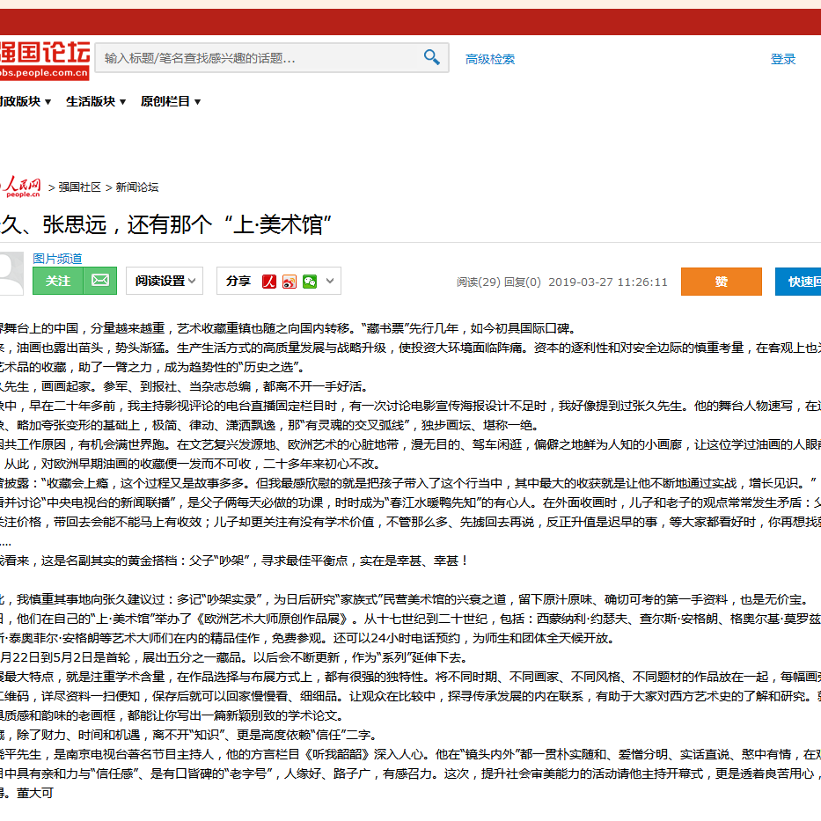
Task: Open the 高级检索 advanced search link
Action: 490,59
